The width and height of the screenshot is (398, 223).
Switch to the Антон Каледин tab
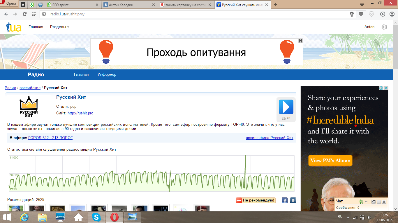click(130, 5)
